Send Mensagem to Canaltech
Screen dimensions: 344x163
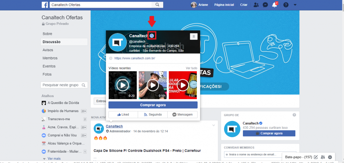pos(182,114)
